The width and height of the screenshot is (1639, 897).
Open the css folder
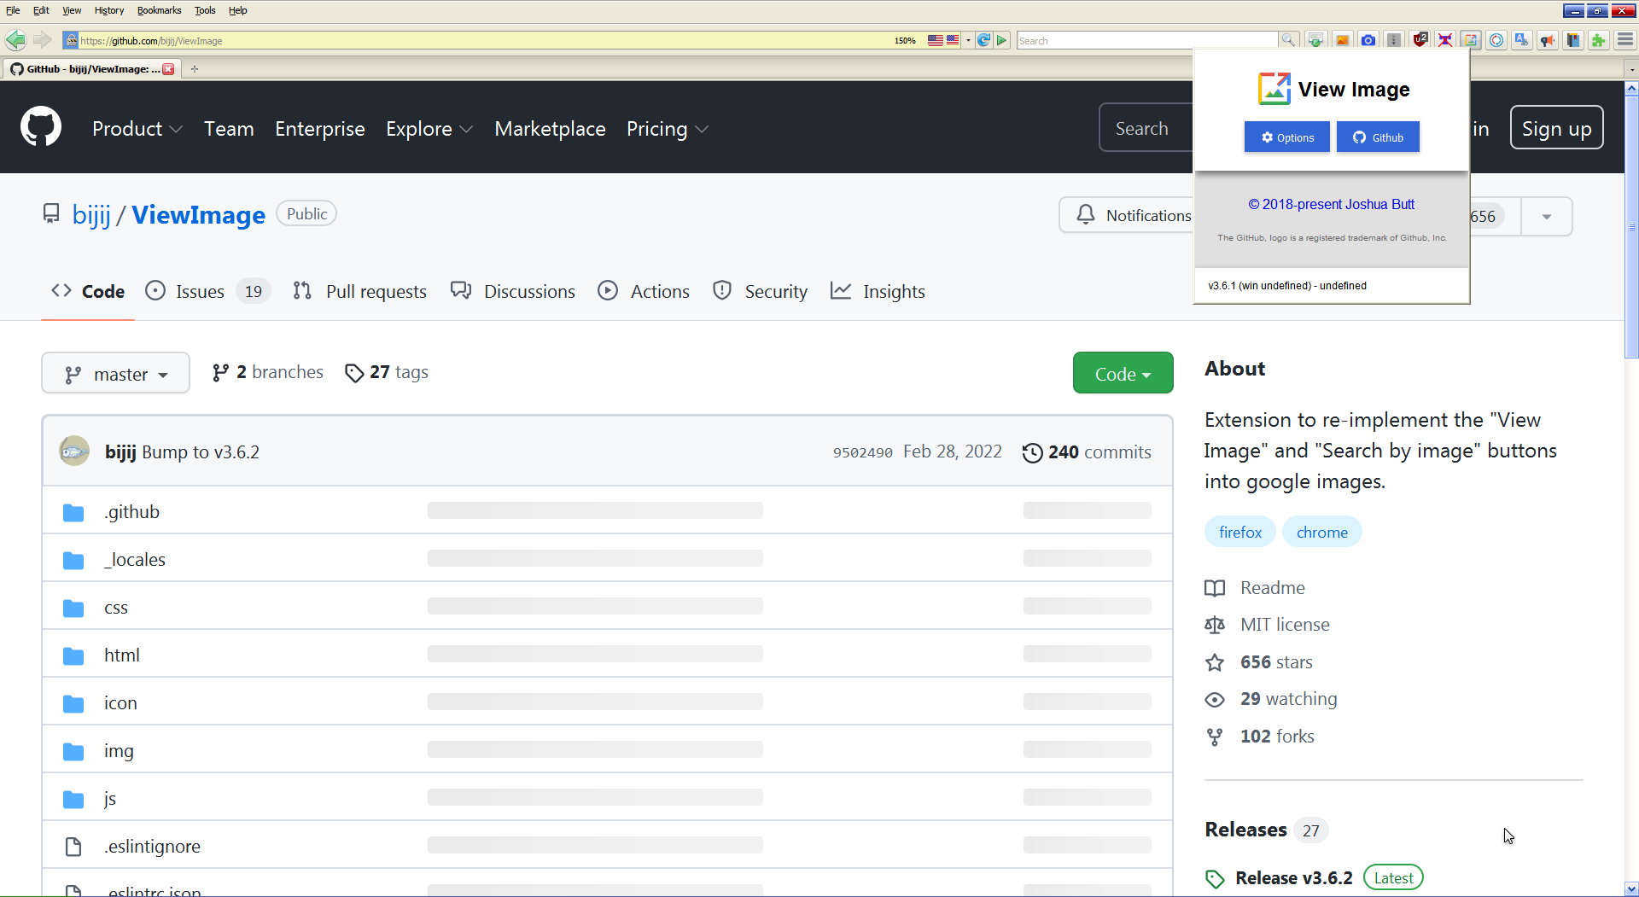coord(116,608)
